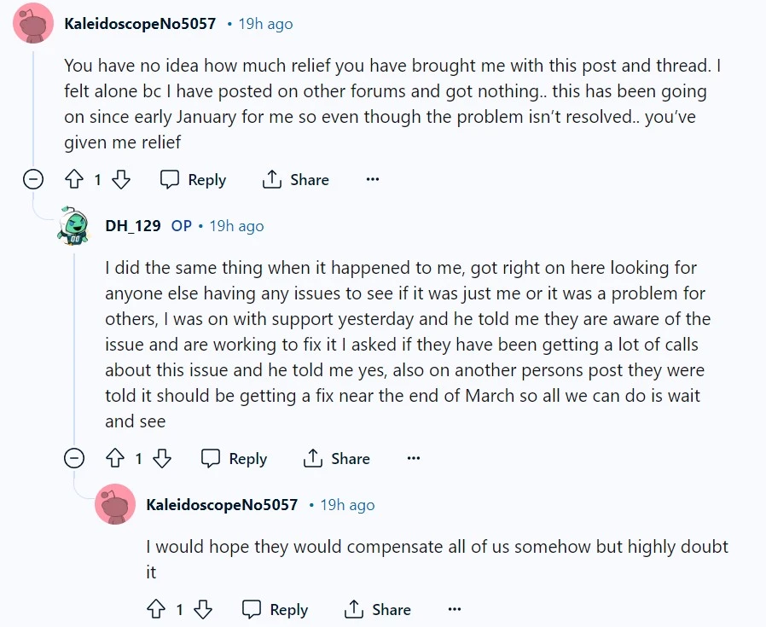766x627 pixels.
Task: Share the last nested comment
Action: coord(378,610)
